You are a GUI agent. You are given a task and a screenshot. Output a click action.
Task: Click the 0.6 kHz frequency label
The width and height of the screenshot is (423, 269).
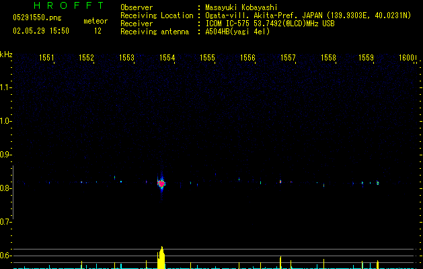pos(5,256)
